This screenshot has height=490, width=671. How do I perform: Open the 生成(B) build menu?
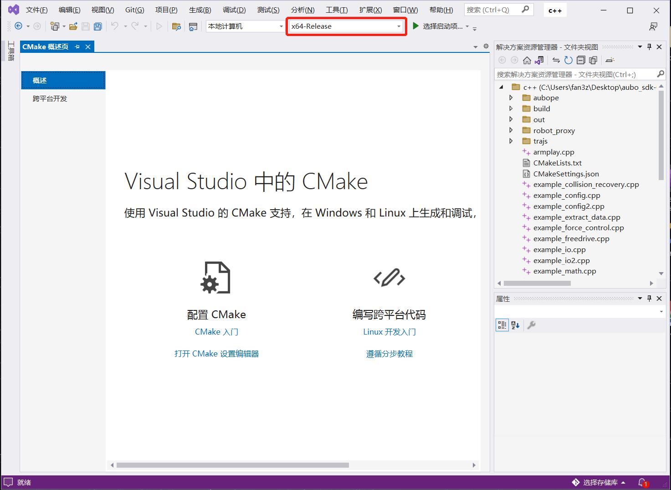coord(200,10)
